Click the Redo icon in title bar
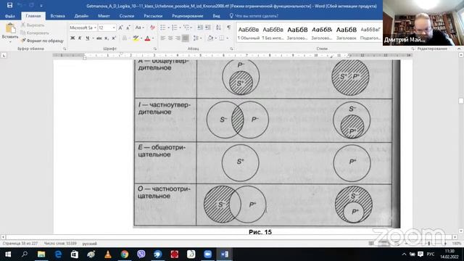 tap(31, 5)
